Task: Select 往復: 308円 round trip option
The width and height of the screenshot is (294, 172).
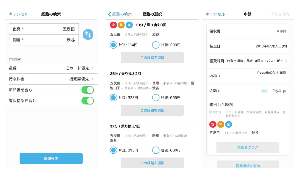Action: tap(156, 45)
